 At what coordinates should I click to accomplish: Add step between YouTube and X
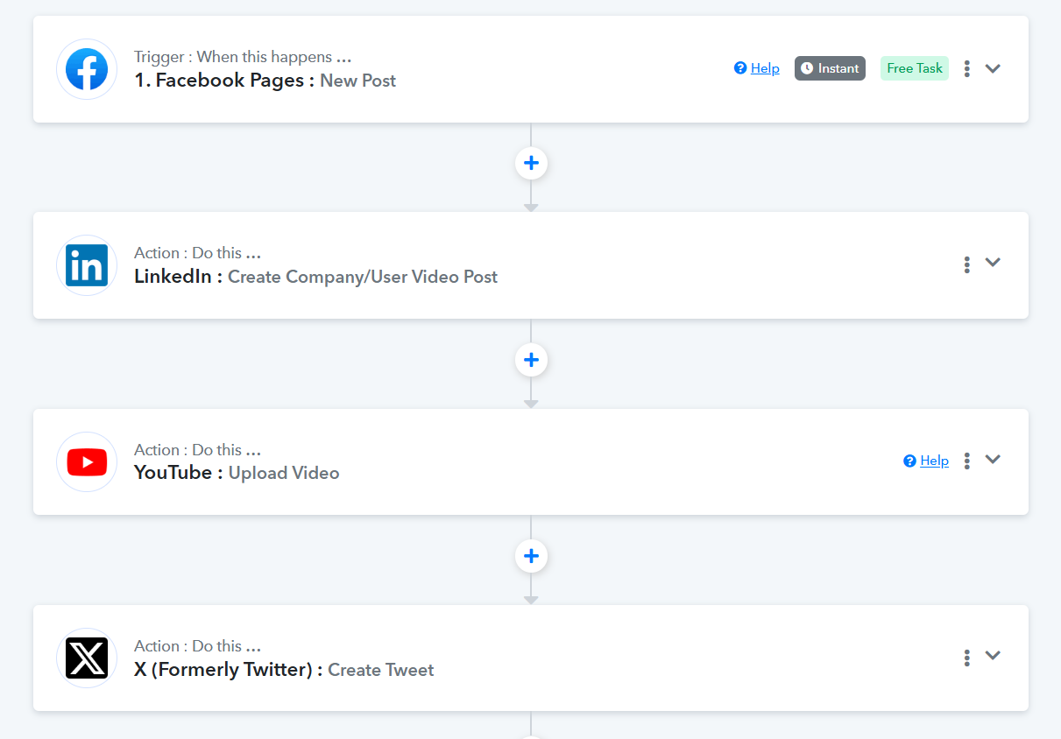tap(531, 556)
